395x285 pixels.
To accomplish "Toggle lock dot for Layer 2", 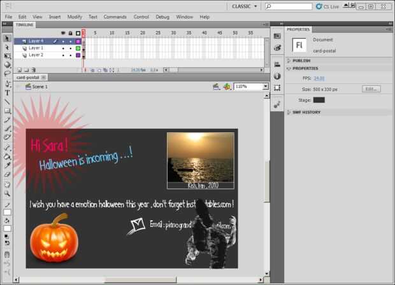I will [x=71, y=55].
